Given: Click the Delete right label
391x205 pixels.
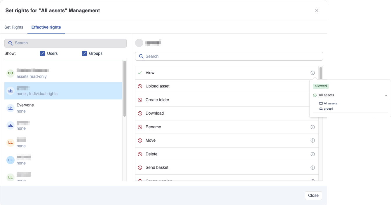Looking at the screenshot, I should pos(151,154).
